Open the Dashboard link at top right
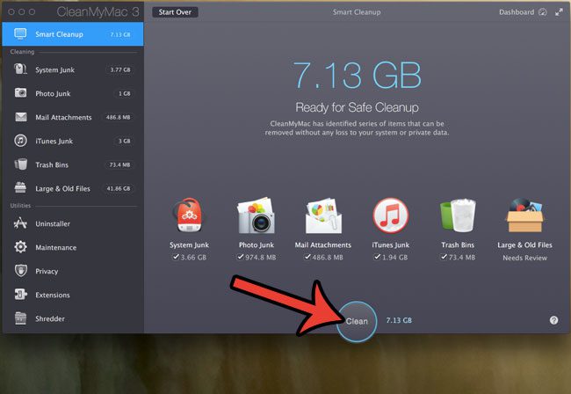The image size is (571, 394). click(x=517, y=12)
